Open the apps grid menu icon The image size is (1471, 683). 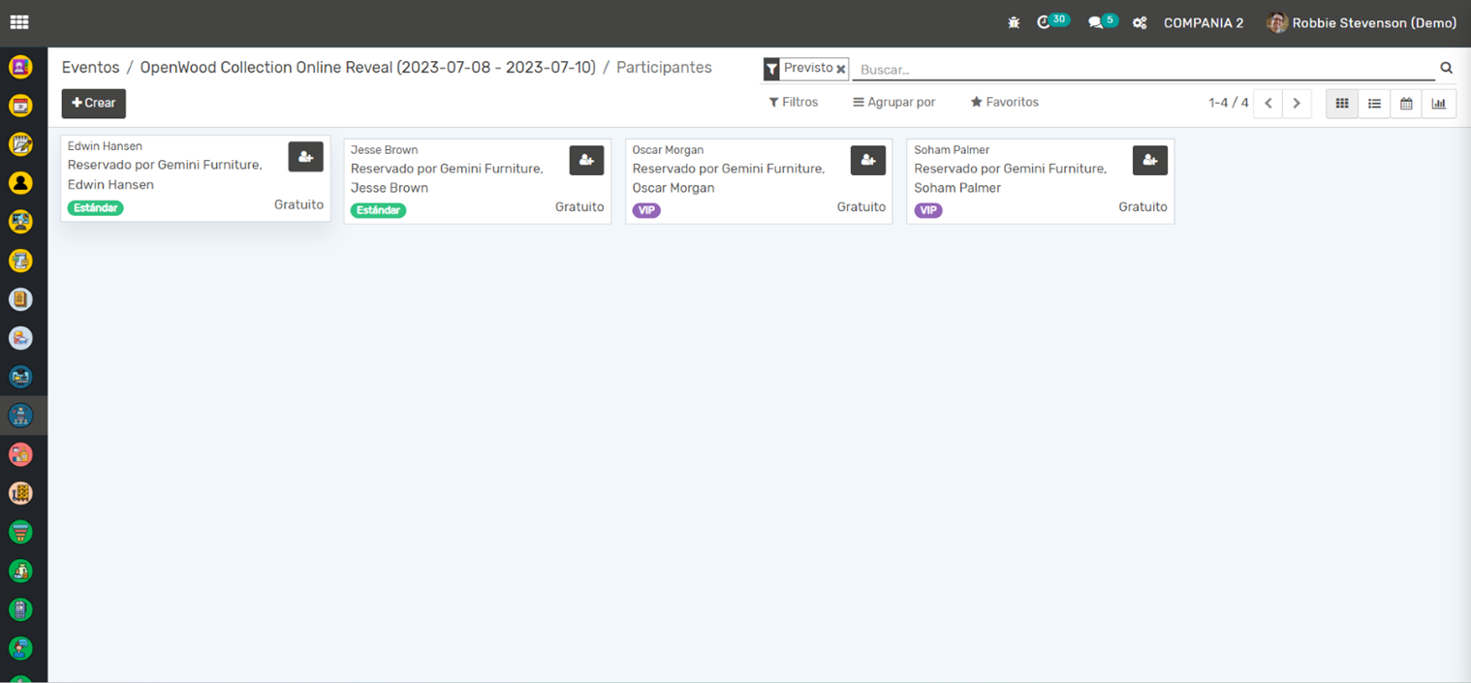click(x=19, y=22)
